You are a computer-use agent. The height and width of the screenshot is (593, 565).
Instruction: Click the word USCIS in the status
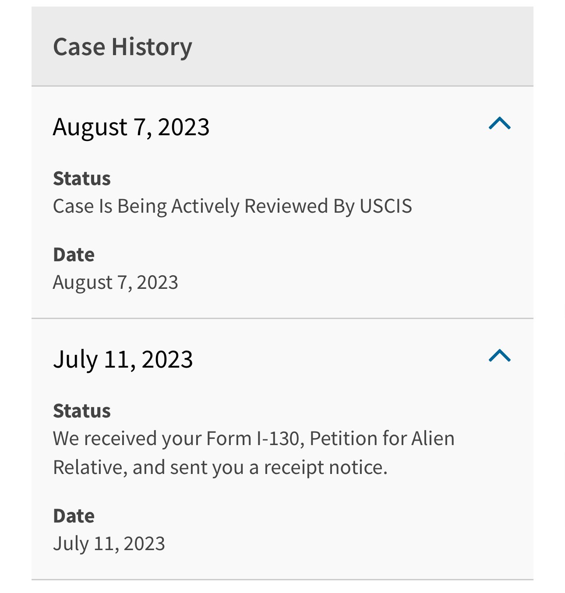click(385, 206)
